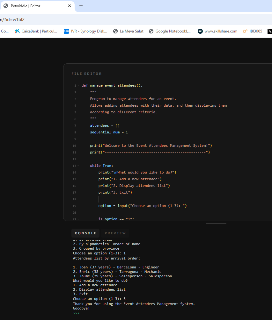This screenshot has width=272, height=320.
Task: Click console row 3. Jaume (29 years)
Action: (122, 276)
